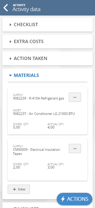
Task: Click the lightning bolt icon on ACTIONS
Action: pyautogui.click(x=63, y=199)
